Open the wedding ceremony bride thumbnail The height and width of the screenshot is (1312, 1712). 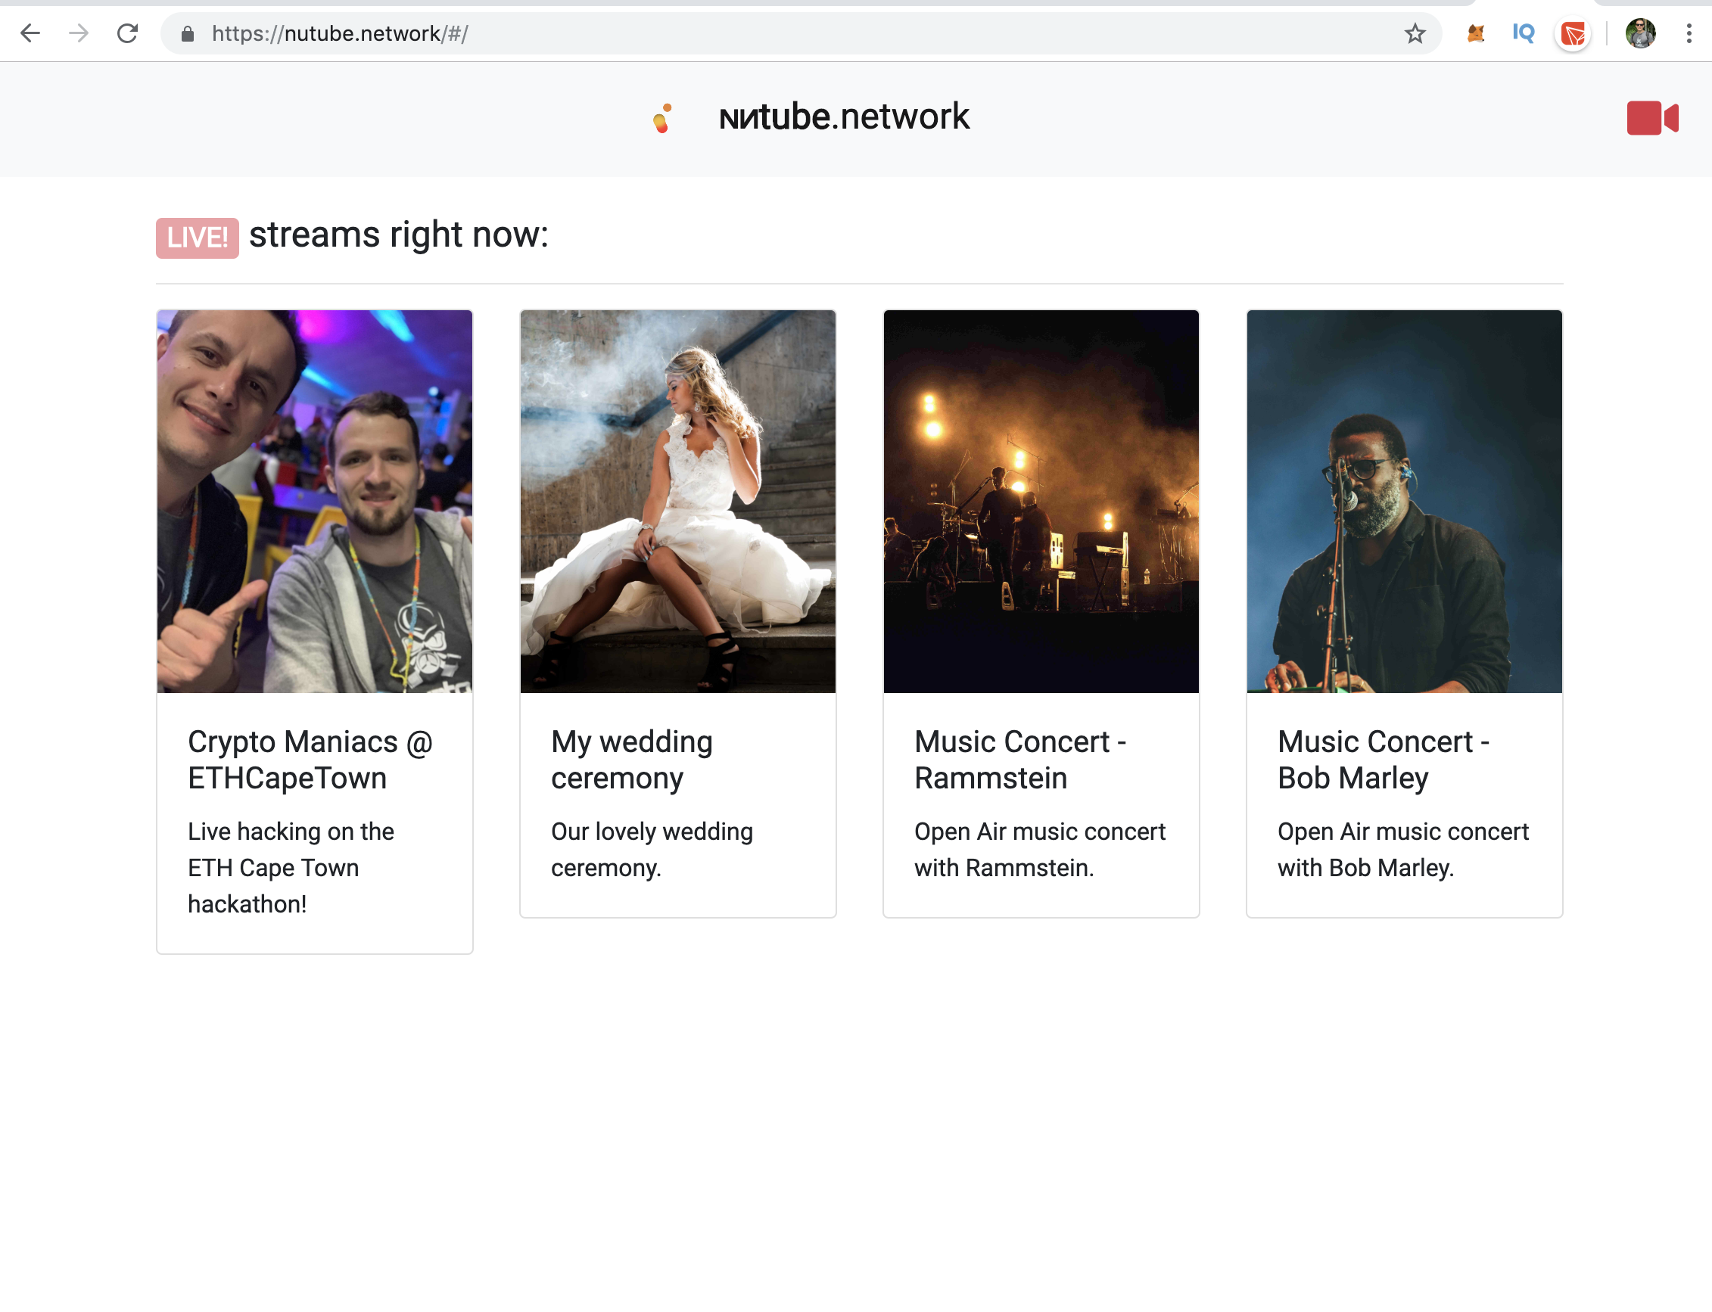tap(678, 501)
